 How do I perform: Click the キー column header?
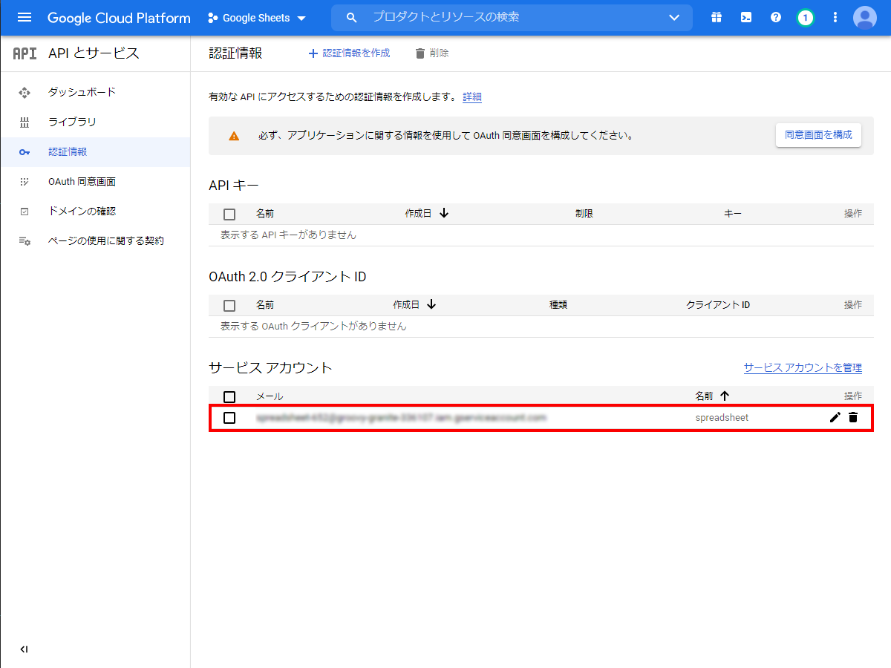click(733, 214)
